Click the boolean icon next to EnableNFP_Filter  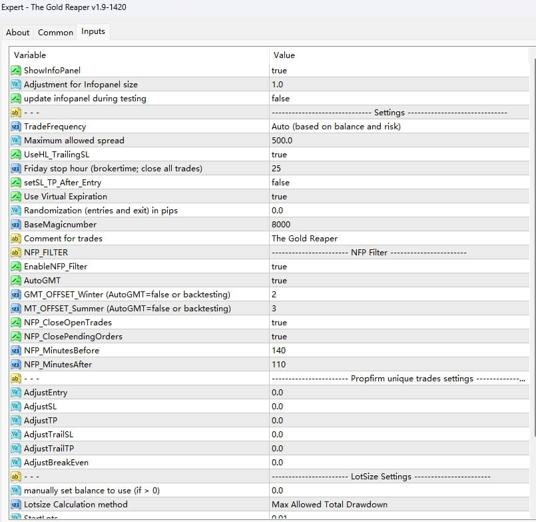[x=15, y=266]
